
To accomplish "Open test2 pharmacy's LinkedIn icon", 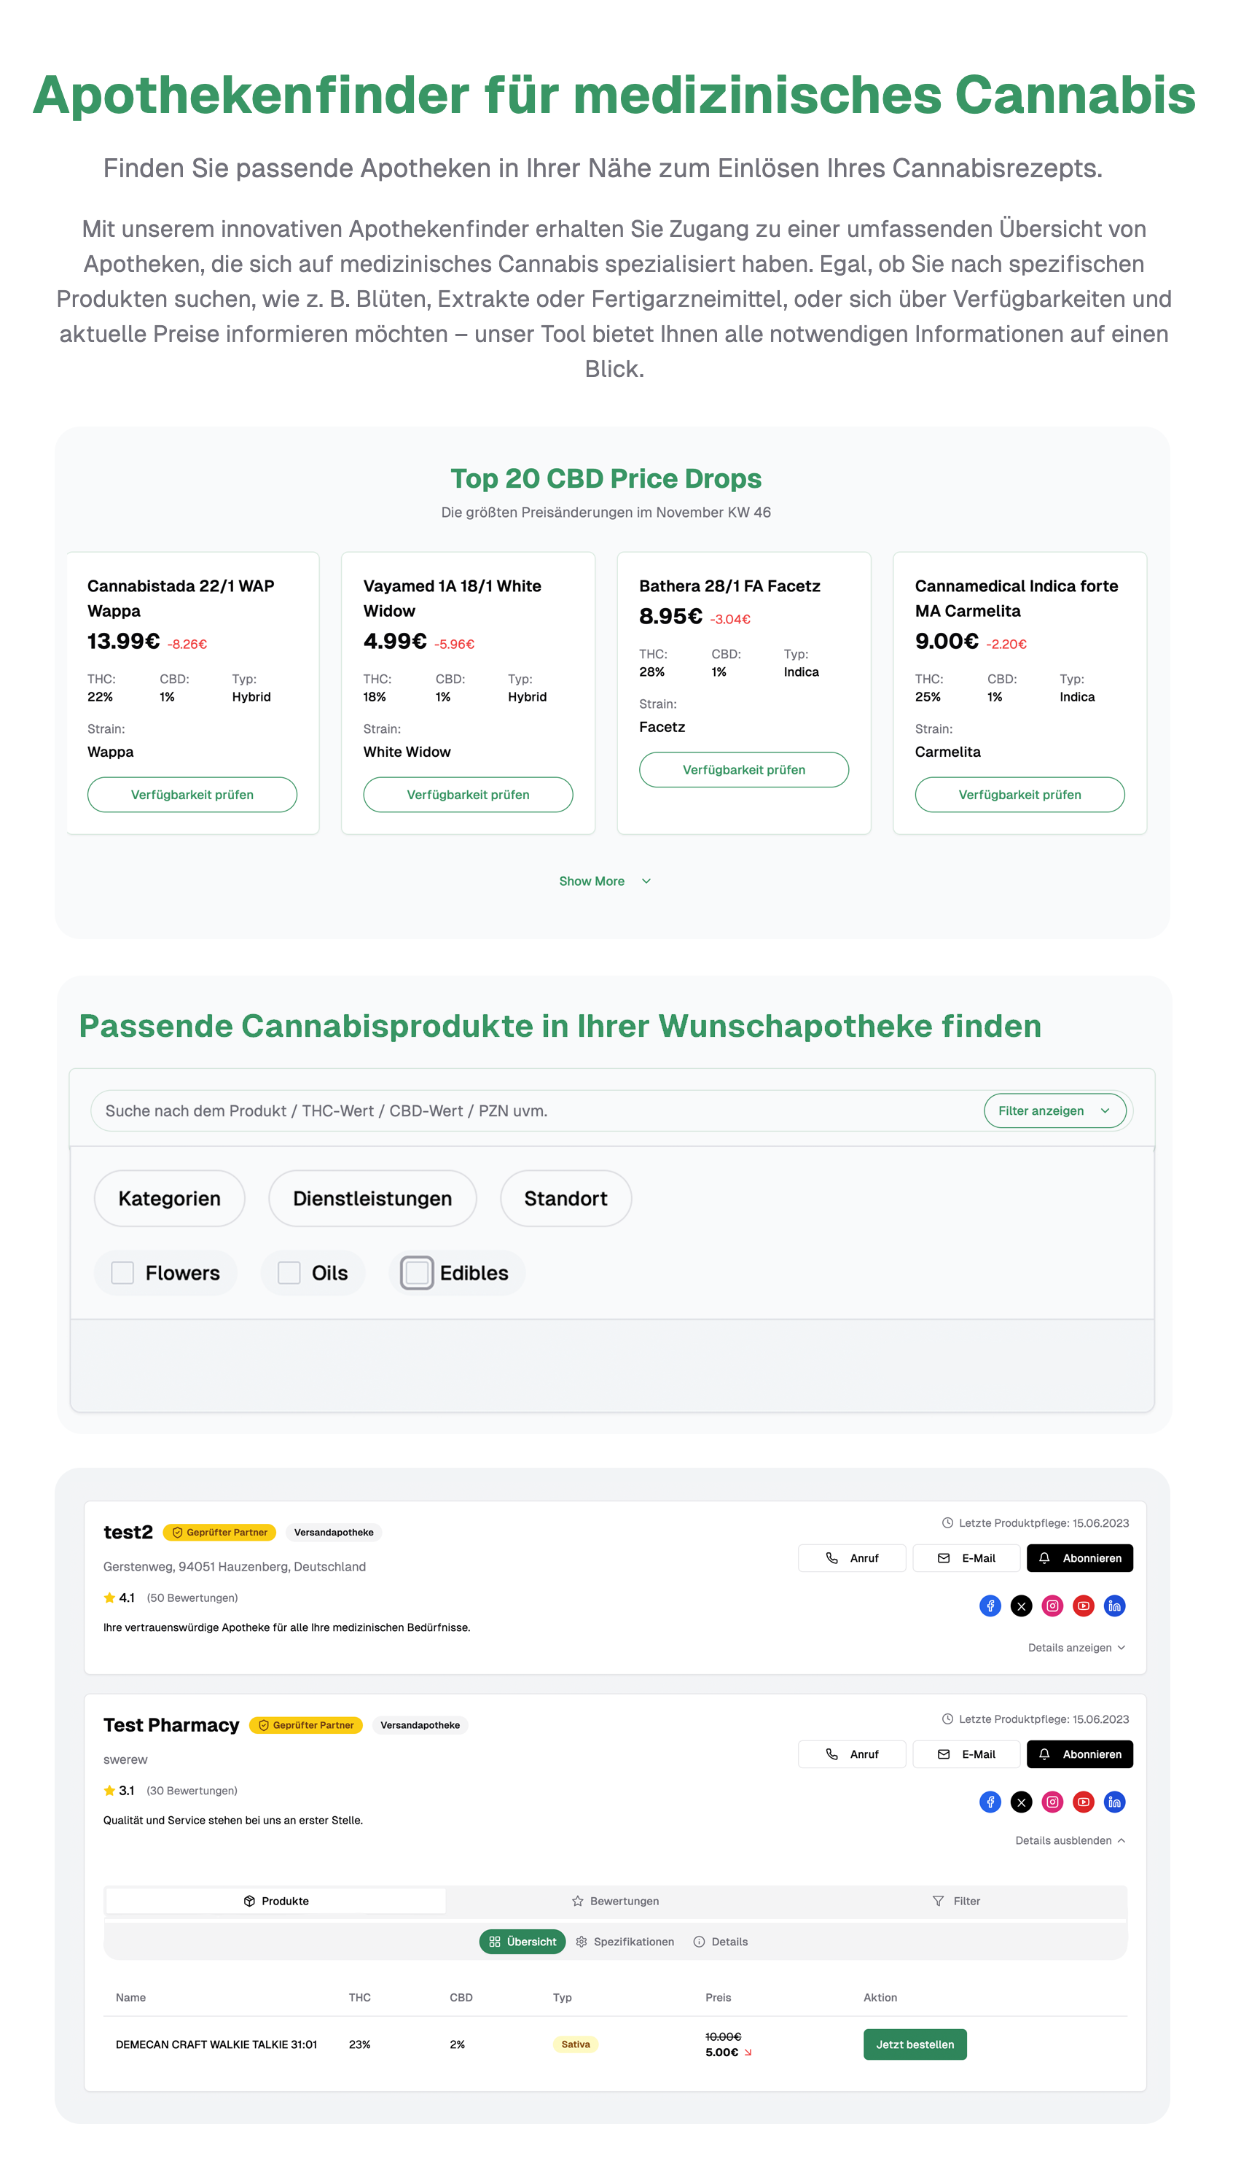I will [x=1114, y=1606].
